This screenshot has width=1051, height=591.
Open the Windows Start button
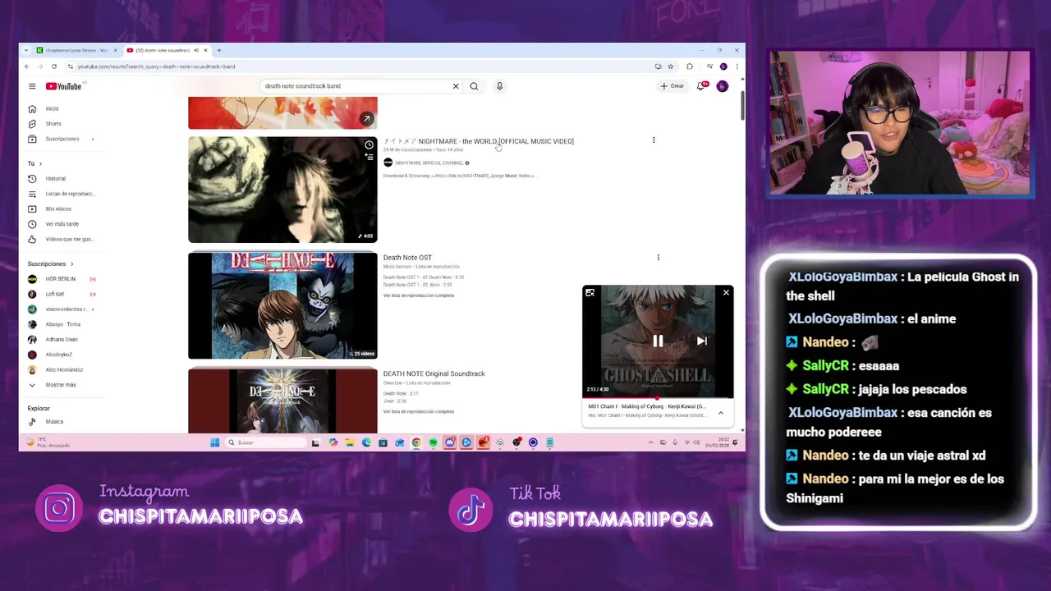(x=215, y=442)
